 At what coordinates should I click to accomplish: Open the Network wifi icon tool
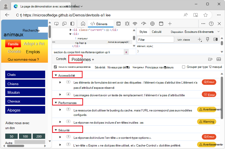(x=135, y=24)
